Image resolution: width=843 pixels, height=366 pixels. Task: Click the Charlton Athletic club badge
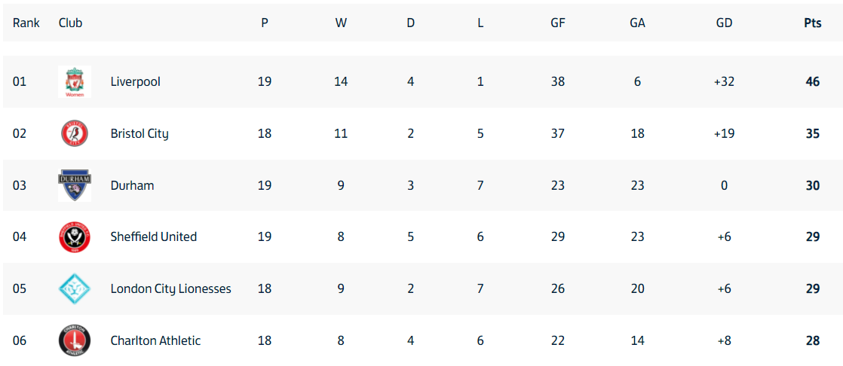(75, 340)
